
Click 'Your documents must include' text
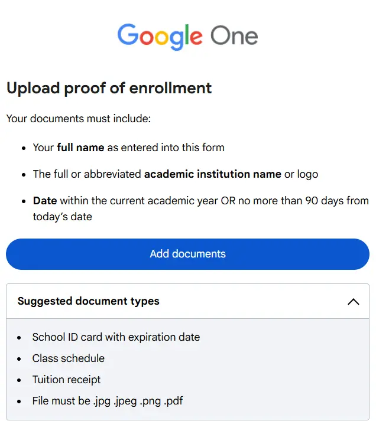tap(79, 119)
